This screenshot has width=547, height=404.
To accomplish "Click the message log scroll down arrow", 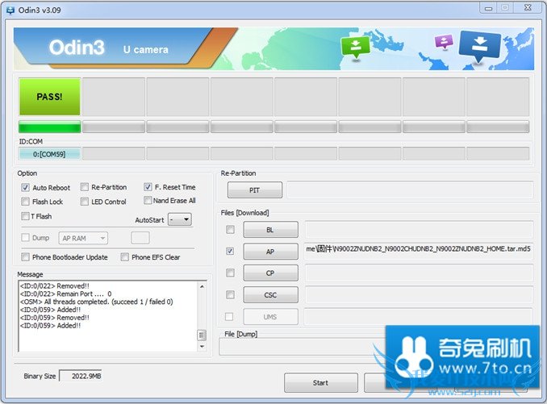I will pyautogui.click(x=202, y=347).
